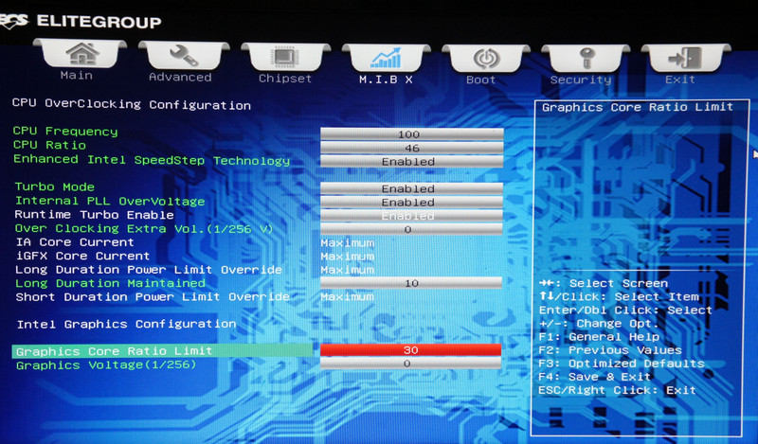Click the Exit tab door icon

coord(685,58)
